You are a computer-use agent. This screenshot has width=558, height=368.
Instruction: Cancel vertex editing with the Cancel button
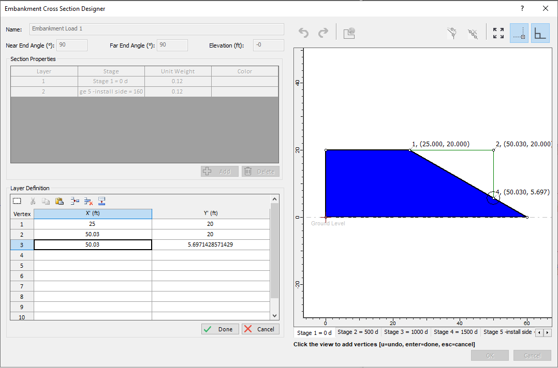pyautogui.click(x=260, y=329)
